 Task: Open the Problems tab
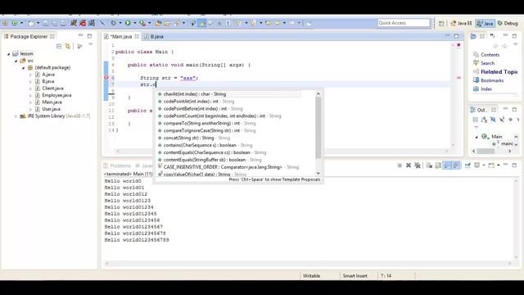[118, 166]
